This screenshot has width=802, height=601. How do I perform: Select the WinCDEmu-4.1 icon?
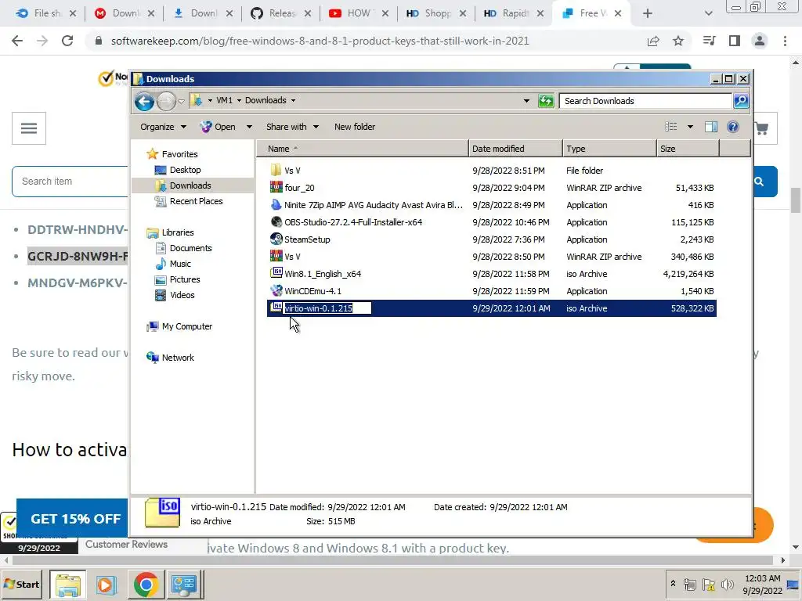point(276,291)
